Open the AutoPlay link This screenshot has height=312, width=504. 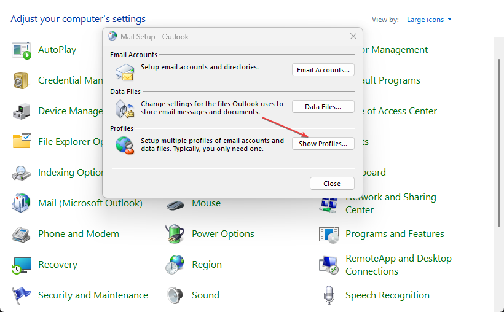click(x=57, y=50)
